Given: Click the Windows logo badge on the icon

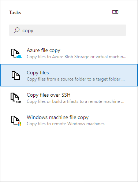Looking at the screenshot, I should (19, 124).
